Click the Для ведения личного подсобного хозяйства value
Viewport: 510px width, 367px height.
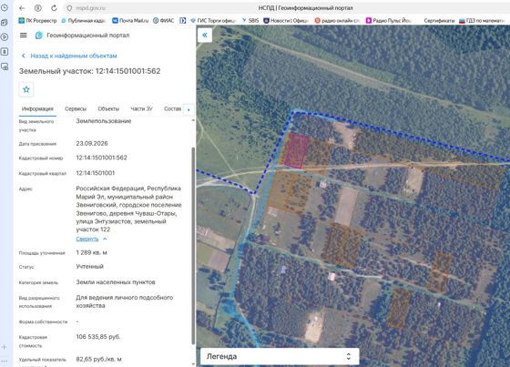[x=125, y=301]
